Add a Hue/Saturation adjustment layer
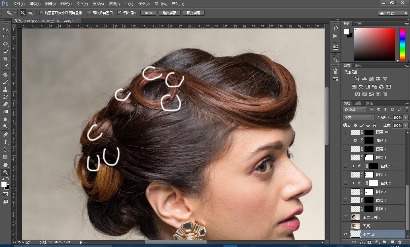Screen dimensions: 410x247 pos(354,87)
